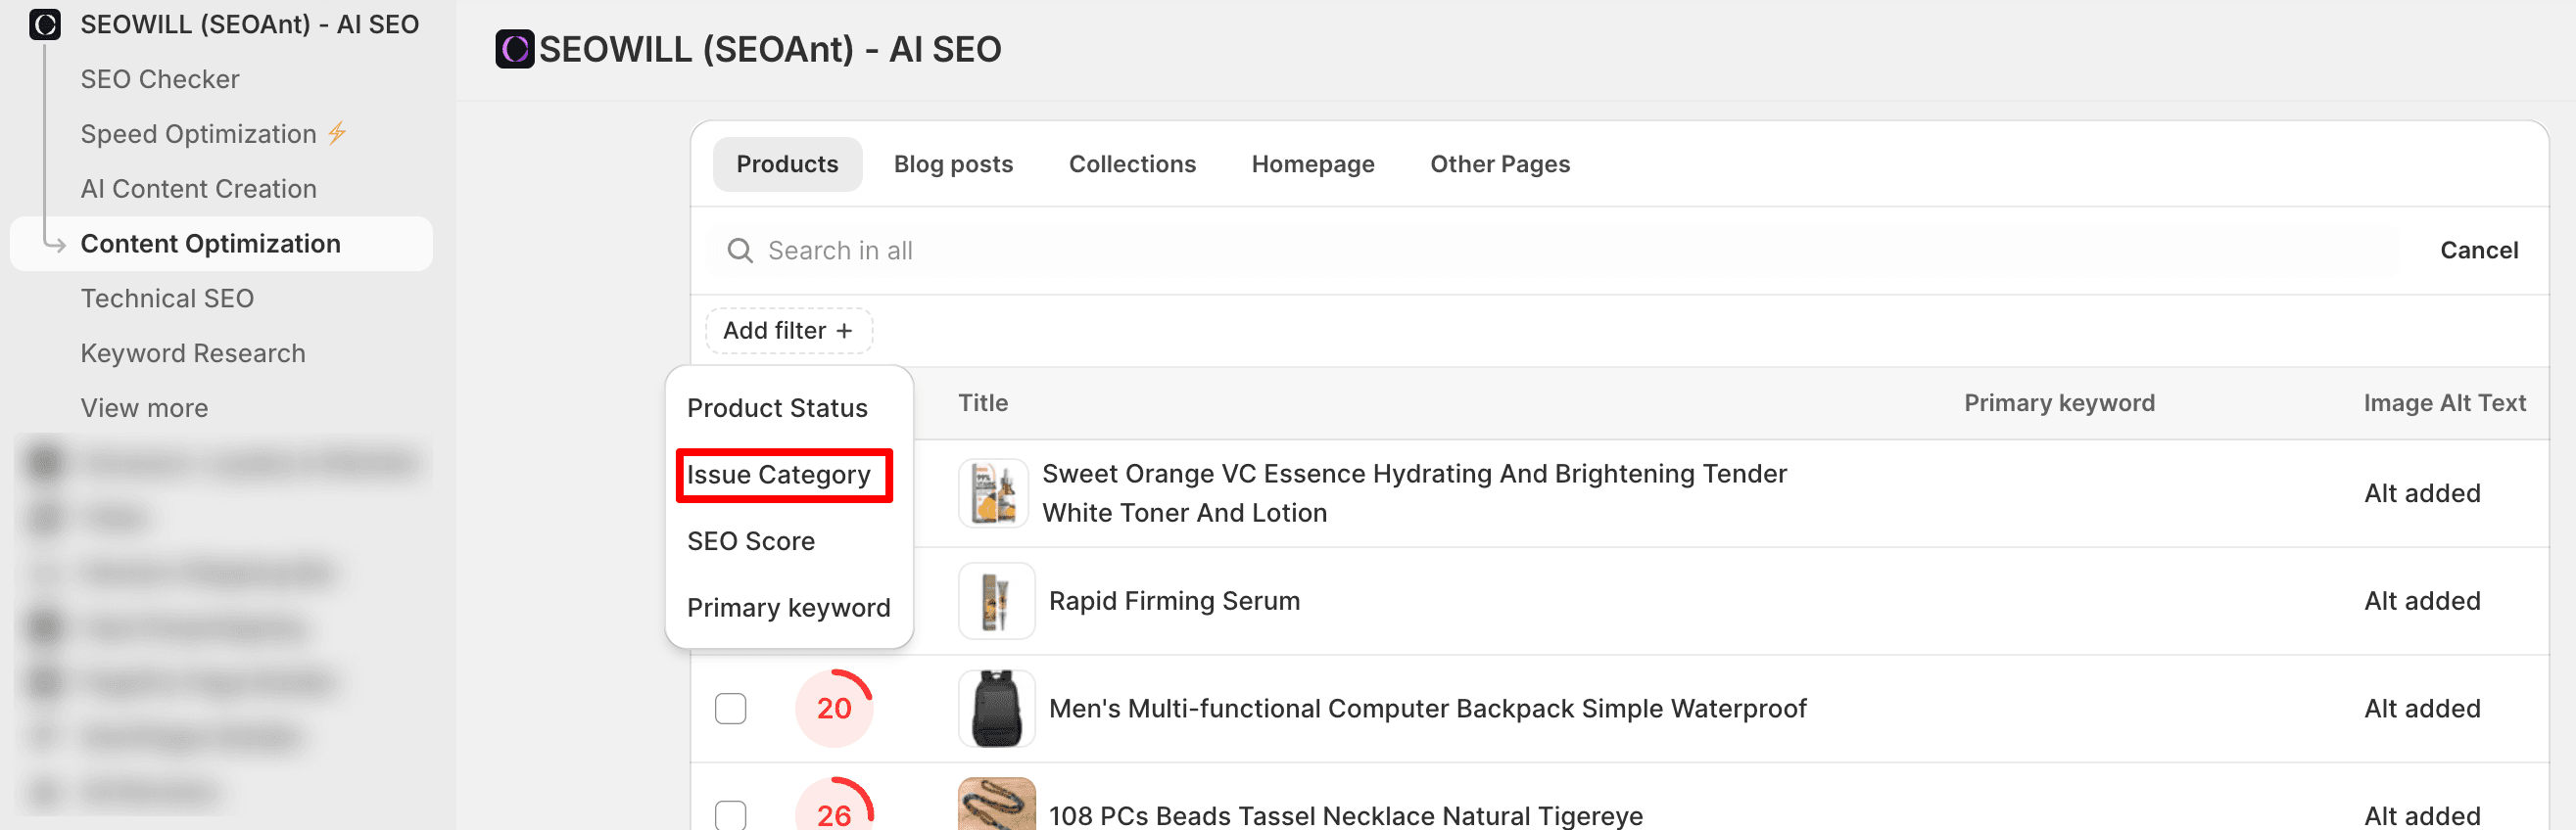Click the Computer Backpack product thumbnail
2576x830 pixels.
pos(995,709)
